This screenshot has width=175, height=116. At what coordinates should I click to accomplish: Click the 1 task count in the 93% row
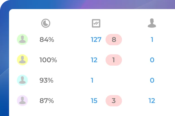(x=92, y=80)
